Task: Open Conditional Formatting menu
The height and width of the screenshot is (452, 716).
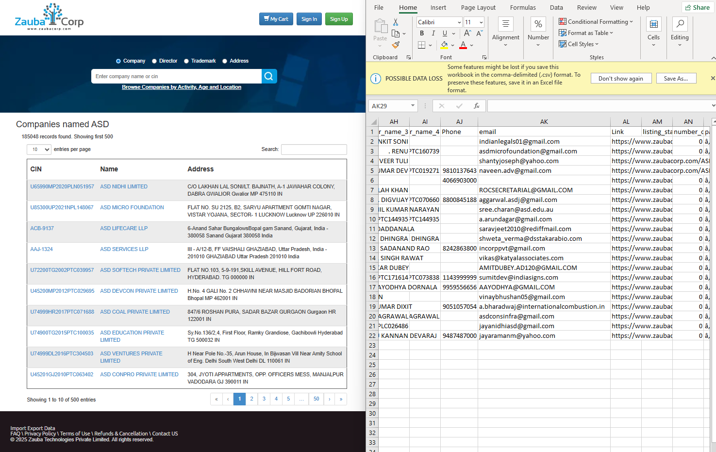Action: (596, 22)
